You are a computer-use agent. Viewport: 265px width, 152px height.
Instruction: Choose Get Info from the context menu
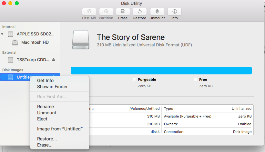coord(45,81)
